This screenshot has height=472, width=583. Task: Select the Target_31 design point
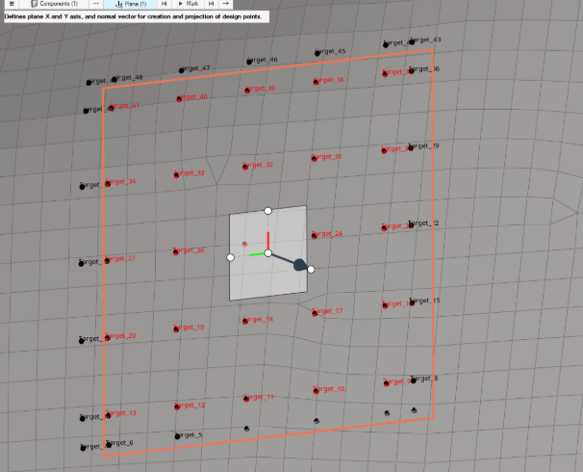[x=314, y=159]
